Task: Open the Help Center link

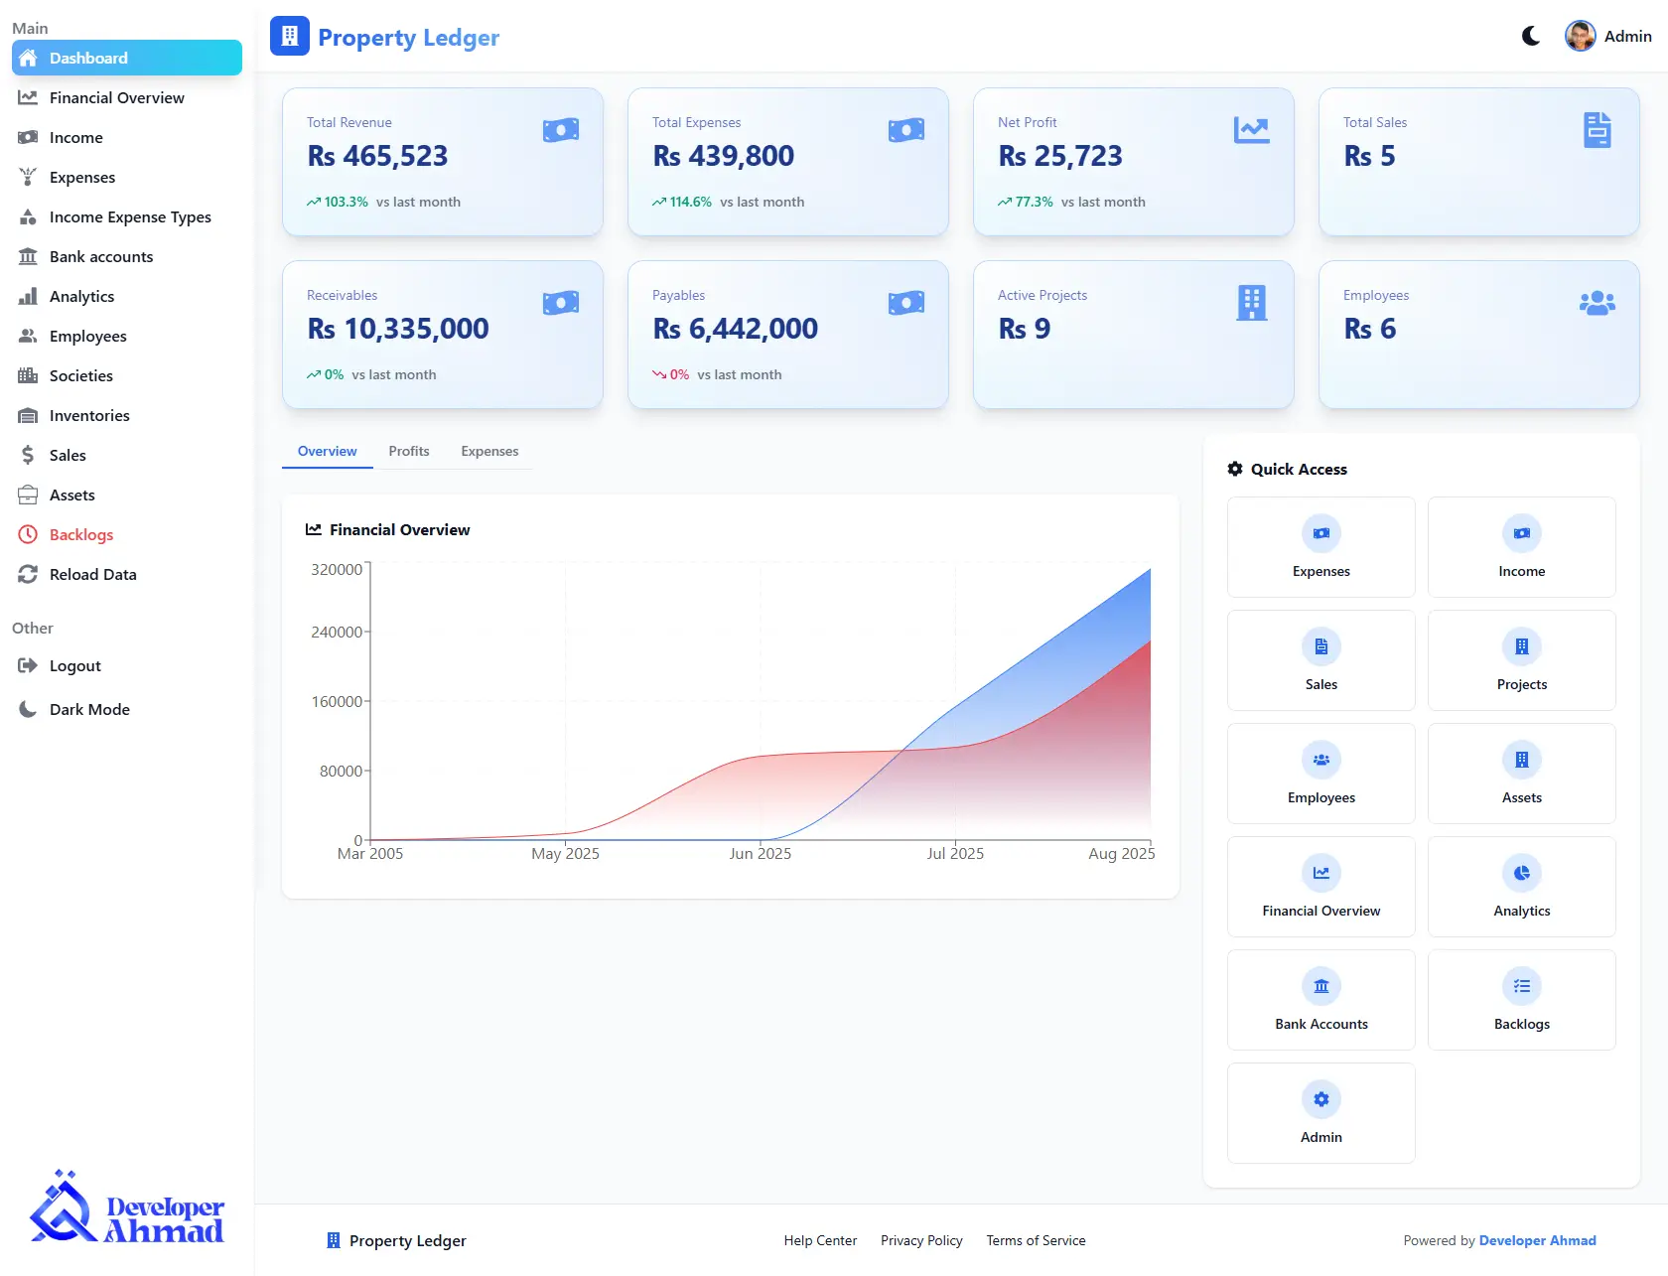Action: click(820, 1240)
